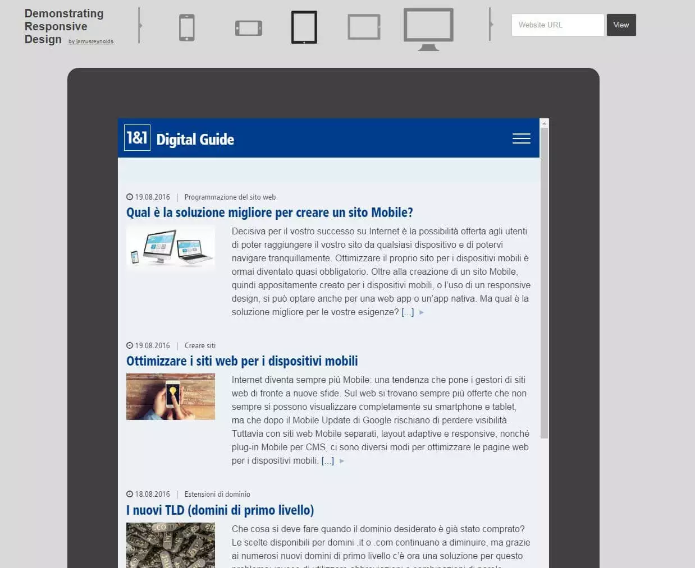Open article 'Qual è la soluzione migliore per creare un sito Mobile?'
Screen dimensions: 695x568
(269, 213)
